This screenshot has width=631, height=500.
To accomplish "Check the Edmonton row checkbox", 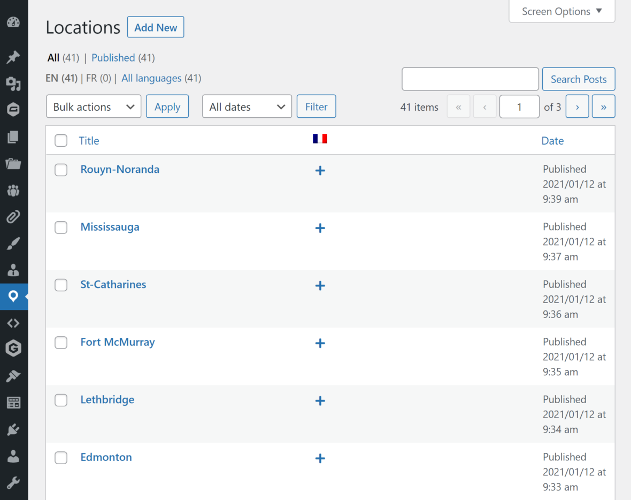I will pyautogui.click(x=61, y=458).
